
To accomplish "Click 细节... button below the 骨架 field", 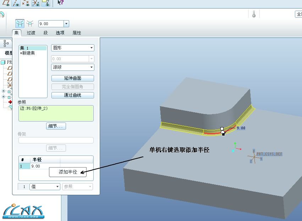I will pos(56,148).
